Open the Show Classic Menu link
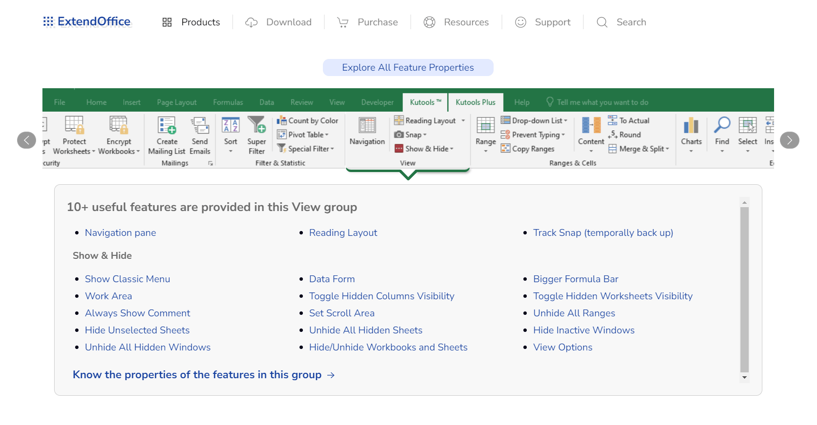Viewport: 817px width, 425px height. click(x=127, y=279)
